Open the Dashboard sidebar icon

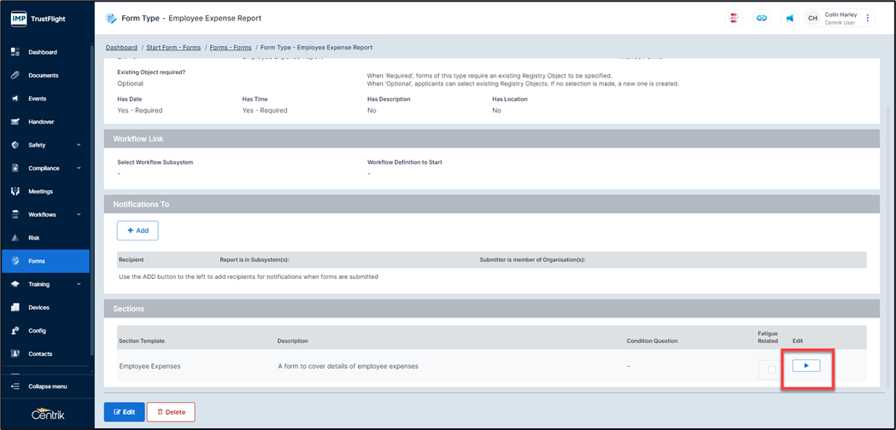(15, 52)
